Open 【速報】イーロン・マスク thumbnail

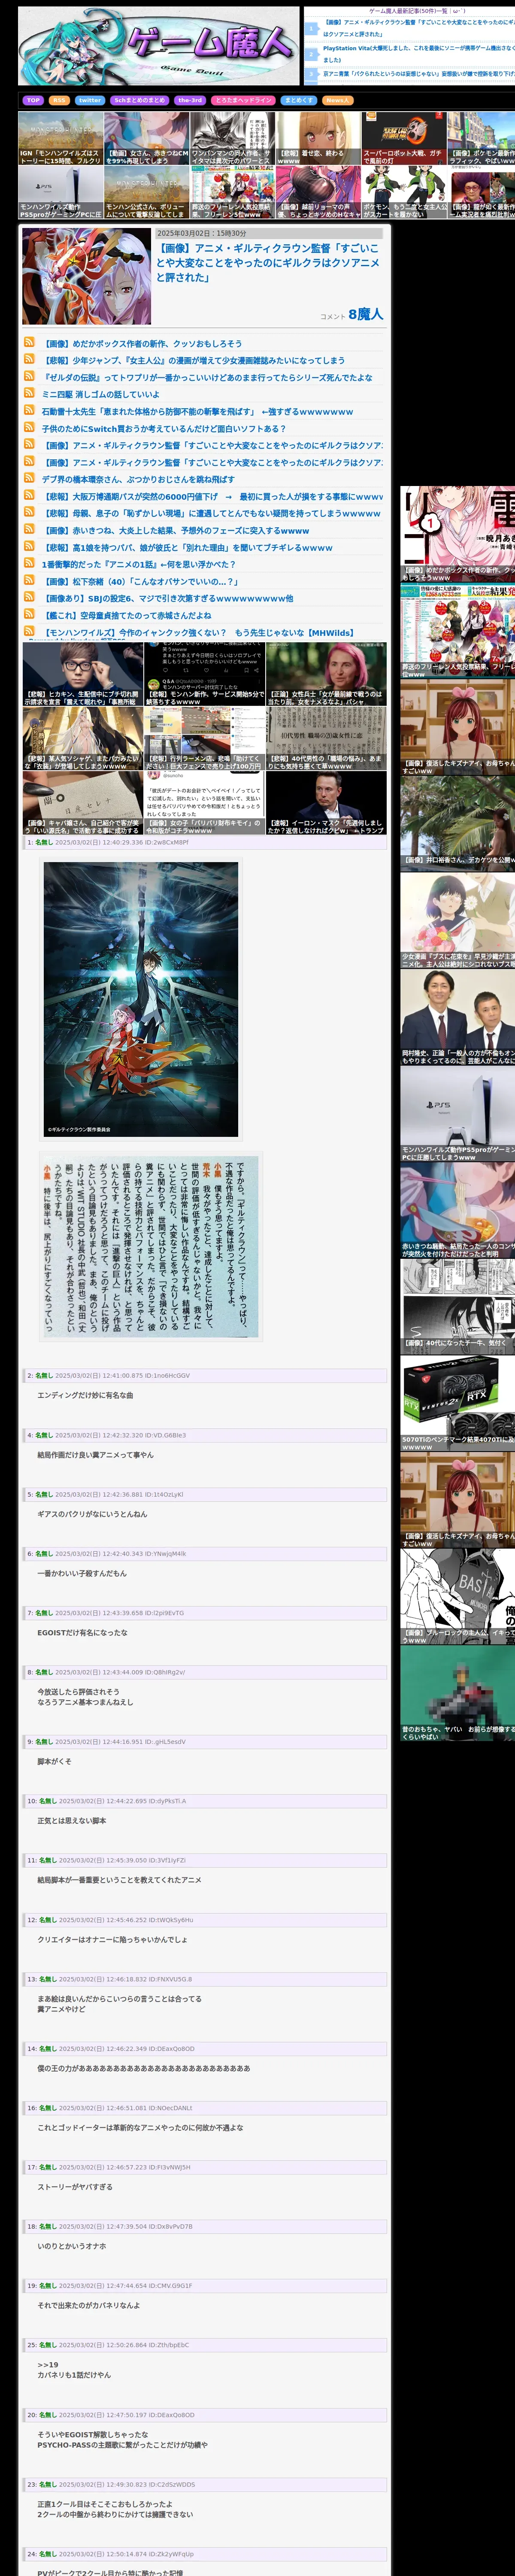(x=326, y=803)
